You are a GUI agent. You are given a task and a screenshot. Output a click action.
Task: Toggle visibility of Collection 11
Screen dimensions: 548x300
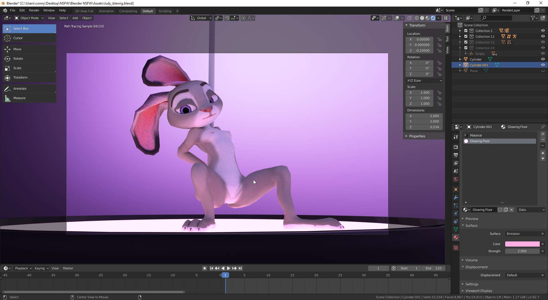pos(543,37)
